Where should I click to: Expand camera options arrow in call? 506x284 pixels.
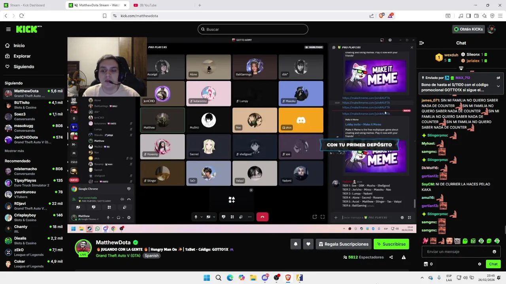pyautogui.click(x=214, y=217)
